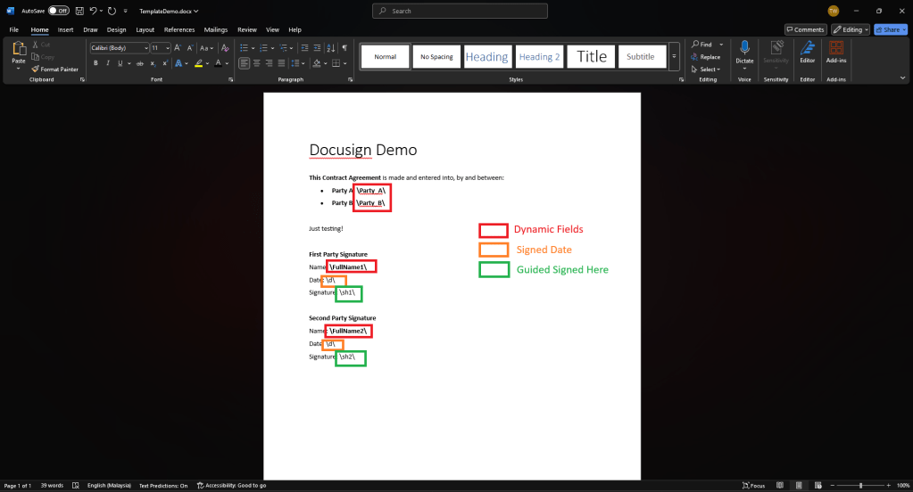The image size is (913, 492).
Task: Apply the Title style
Action: tap(591, 56)
